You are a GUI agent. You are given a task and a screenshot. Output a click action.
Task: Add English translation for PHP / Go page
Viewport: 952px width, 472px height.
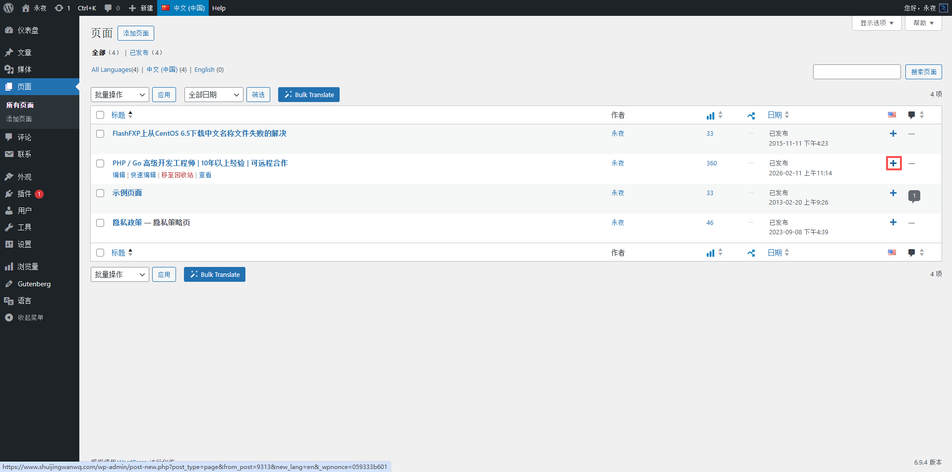click(893, 163)
